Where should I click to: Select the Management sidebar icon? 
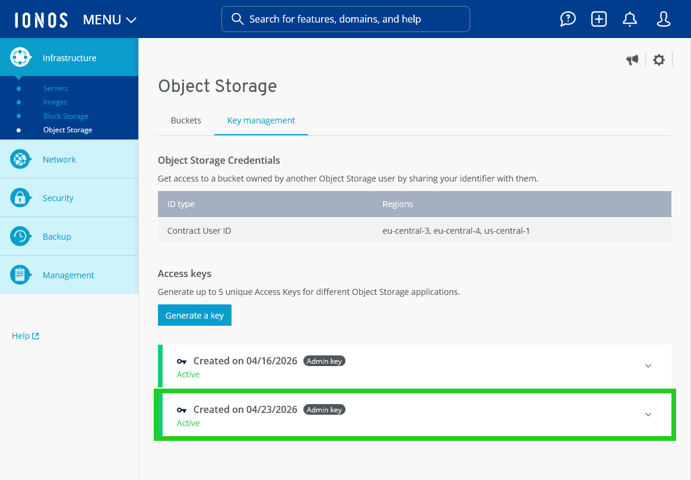click(20, 275)
